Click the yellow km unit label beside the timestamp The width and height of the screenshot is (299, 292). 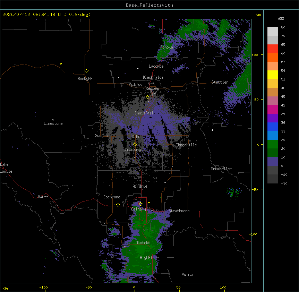tap(258, 15)
